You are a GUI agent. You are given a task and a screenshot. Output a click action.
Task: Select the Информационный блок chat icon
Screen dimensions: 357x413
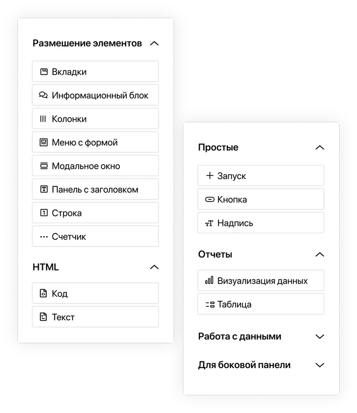click(x=43, y=95)
